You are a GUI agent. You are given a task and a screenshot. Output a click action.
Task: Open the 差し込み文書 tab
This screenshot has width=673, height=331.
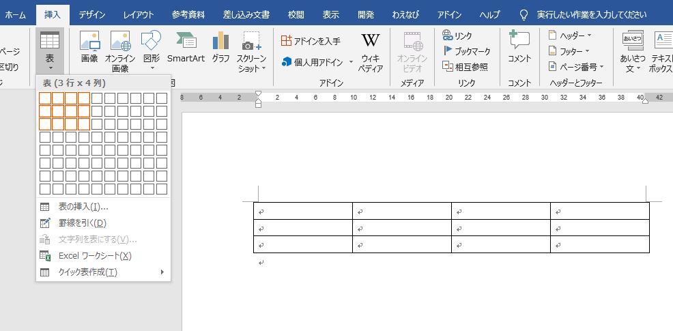click(246, 14)
